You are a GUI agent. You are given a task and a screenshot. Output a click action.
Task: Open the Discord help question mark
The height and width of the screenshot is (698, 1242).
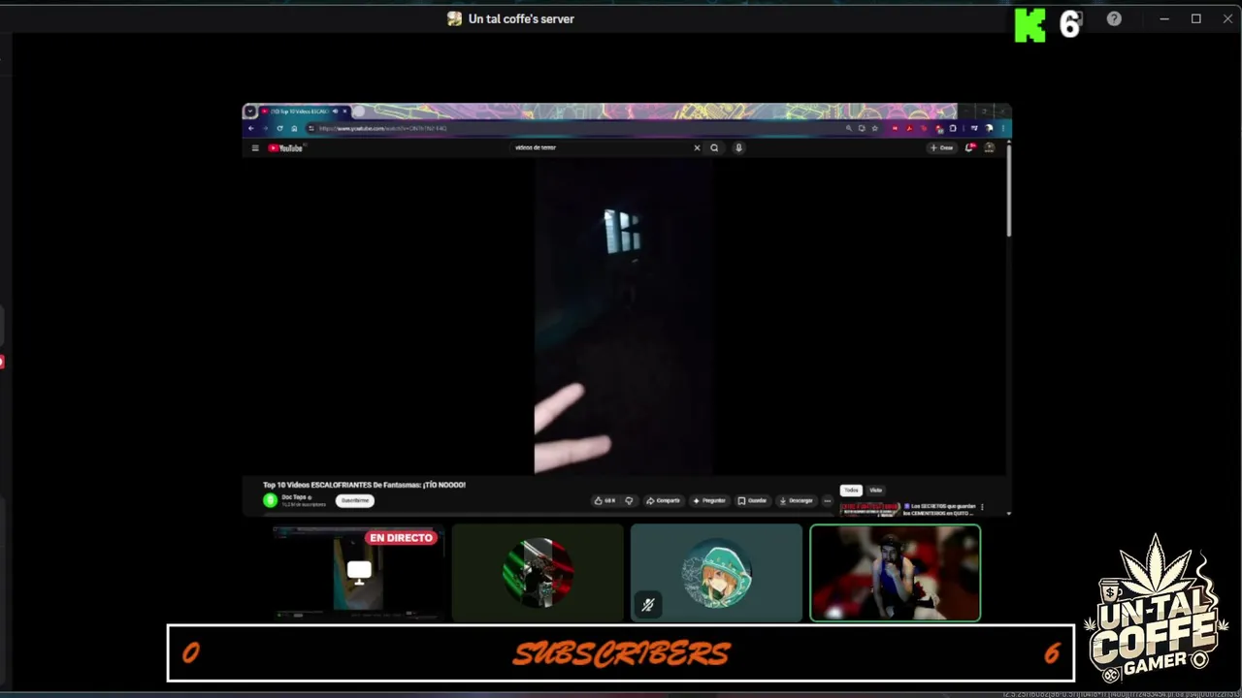click(x=1114, y=18)
